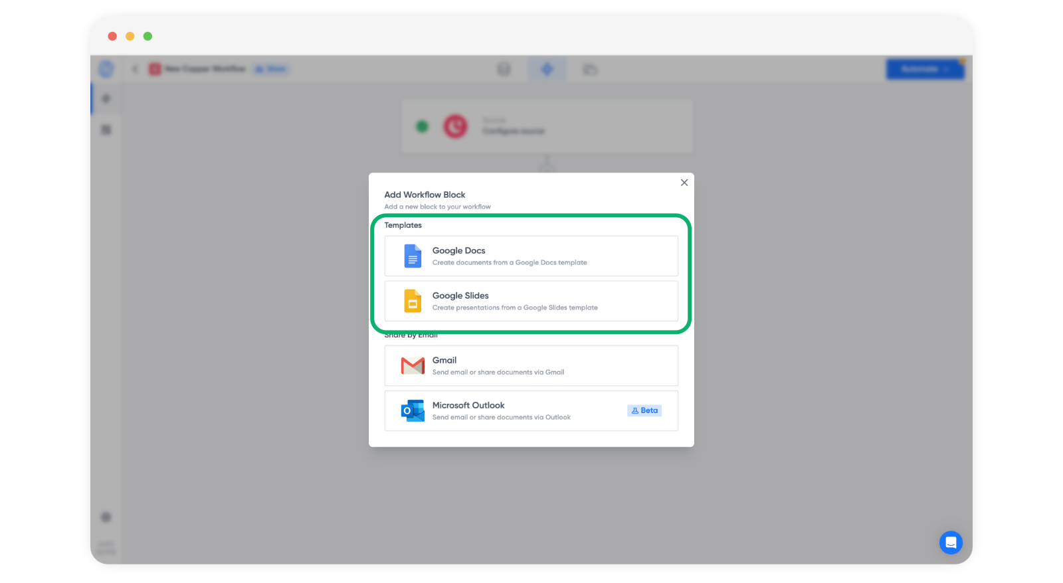Choose the Microsoft Outlook icon

point(413,411)
